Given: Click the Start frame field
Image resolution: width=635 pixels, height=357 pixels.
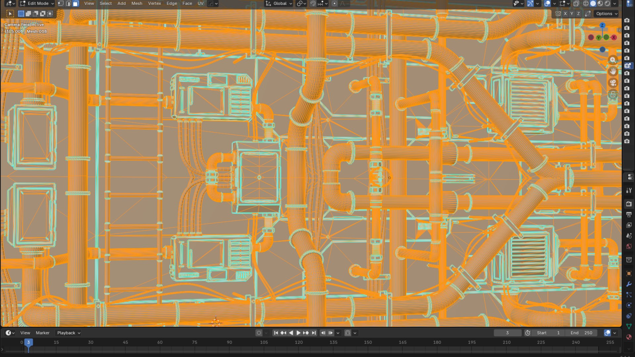Looking at the screenshot, I should pyautogui.click(x=548, y=333).
